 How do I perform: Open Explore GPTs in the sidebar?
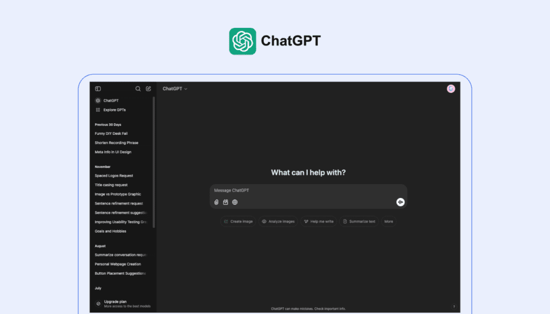(x=114, y=110)
